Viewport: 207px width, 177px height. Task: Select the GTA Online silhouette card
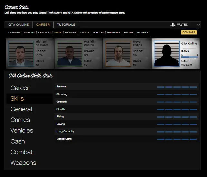(x=166, y=54)
